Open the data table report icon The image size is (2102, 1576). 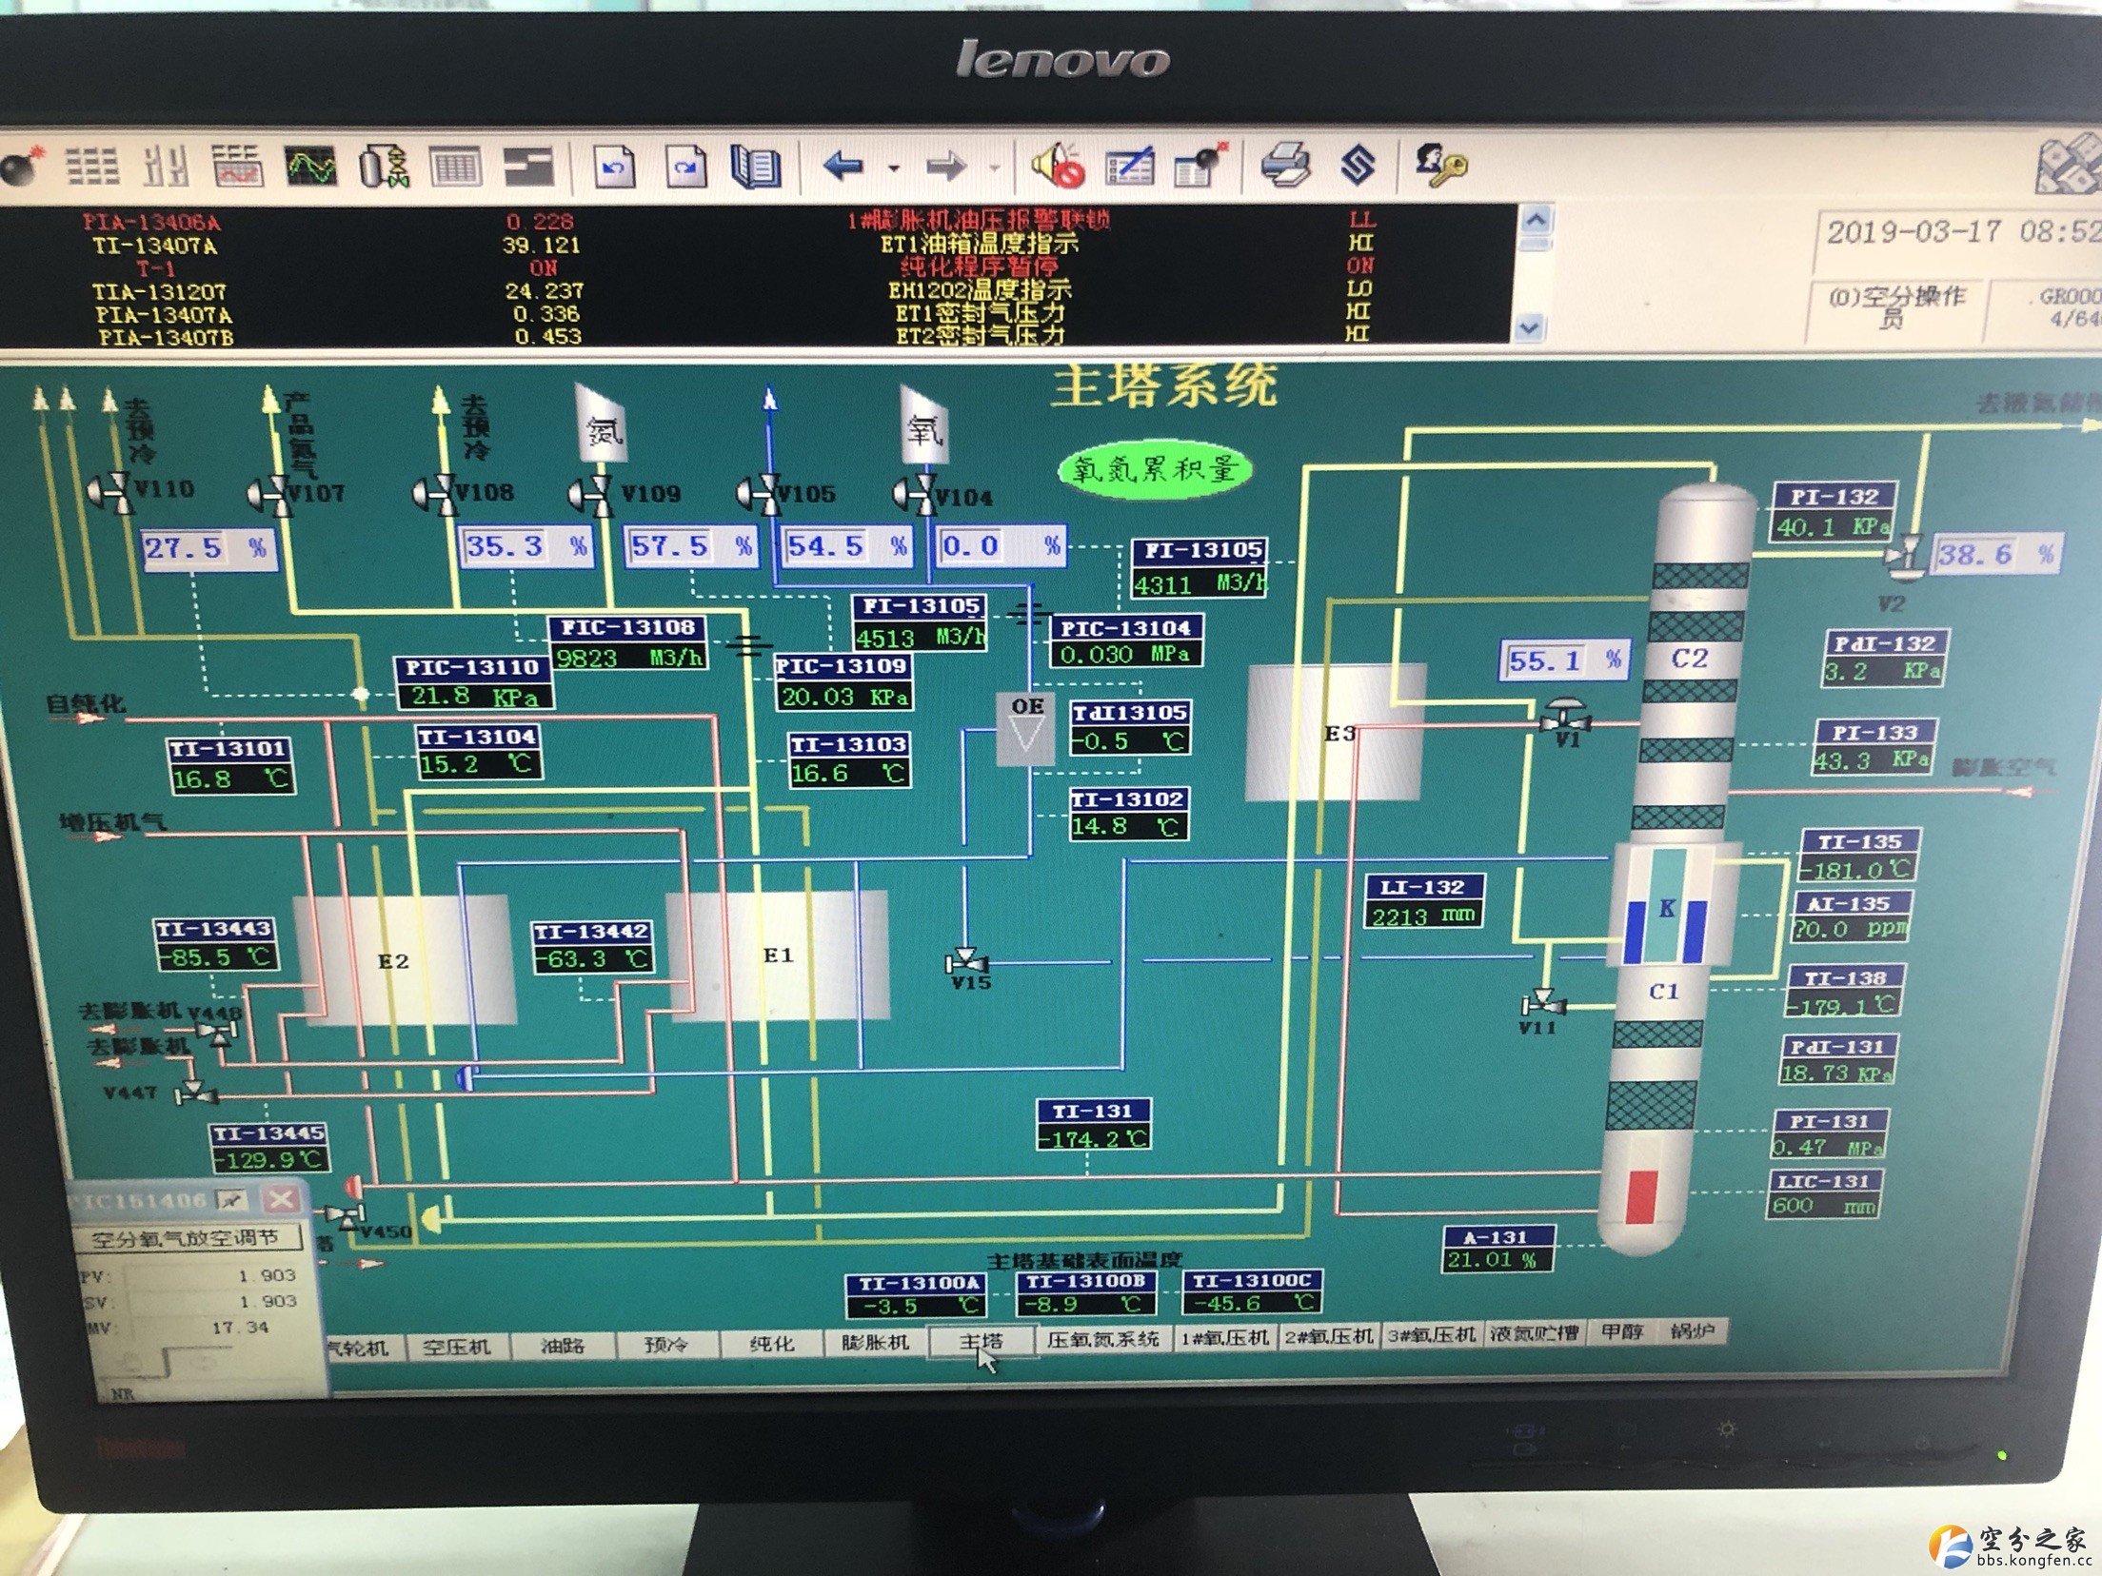(455, 167)
